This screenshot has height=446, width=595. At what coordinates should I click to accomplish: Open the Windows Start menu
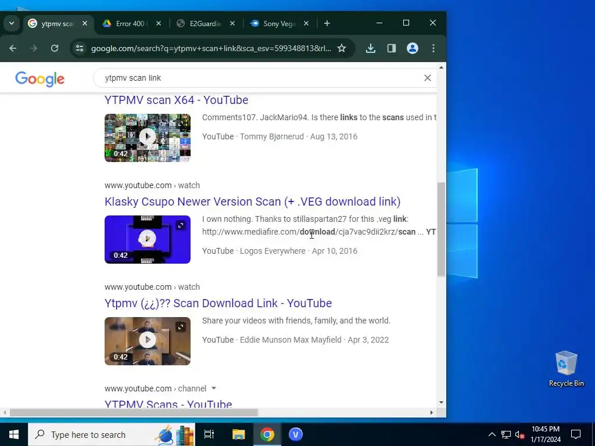coord(14,434)
